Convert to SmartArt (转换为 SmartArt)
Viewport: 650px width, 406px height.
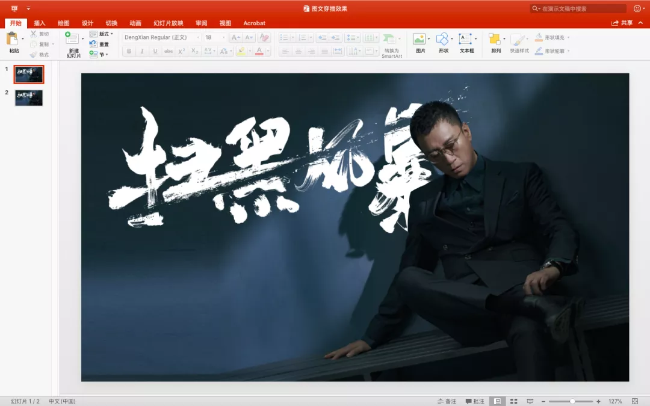pyautogui.click(x=392, y=45)
